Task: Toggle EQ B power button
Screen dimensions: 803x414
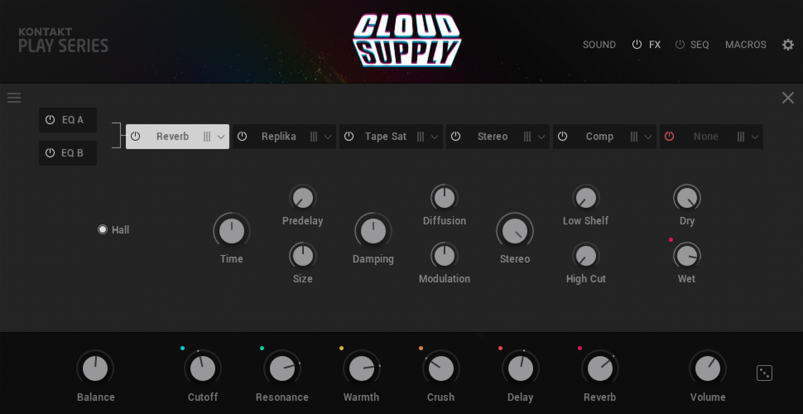Action: pos(50,153)
